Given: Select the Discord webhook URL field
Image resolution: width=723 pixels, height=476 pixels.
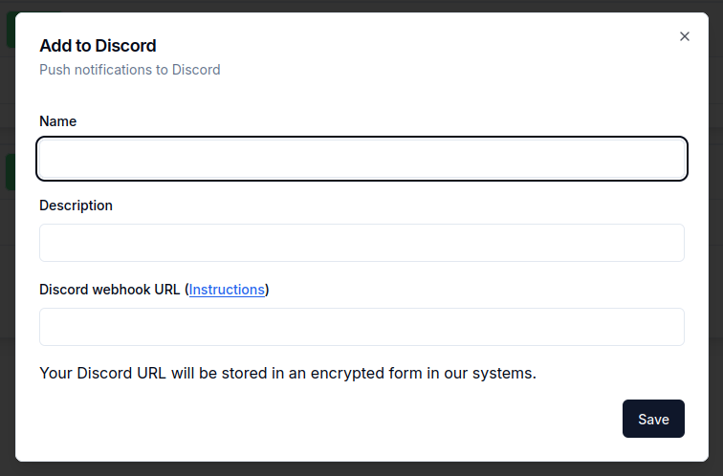Looking at the screenshot, I should pos(361,327).
